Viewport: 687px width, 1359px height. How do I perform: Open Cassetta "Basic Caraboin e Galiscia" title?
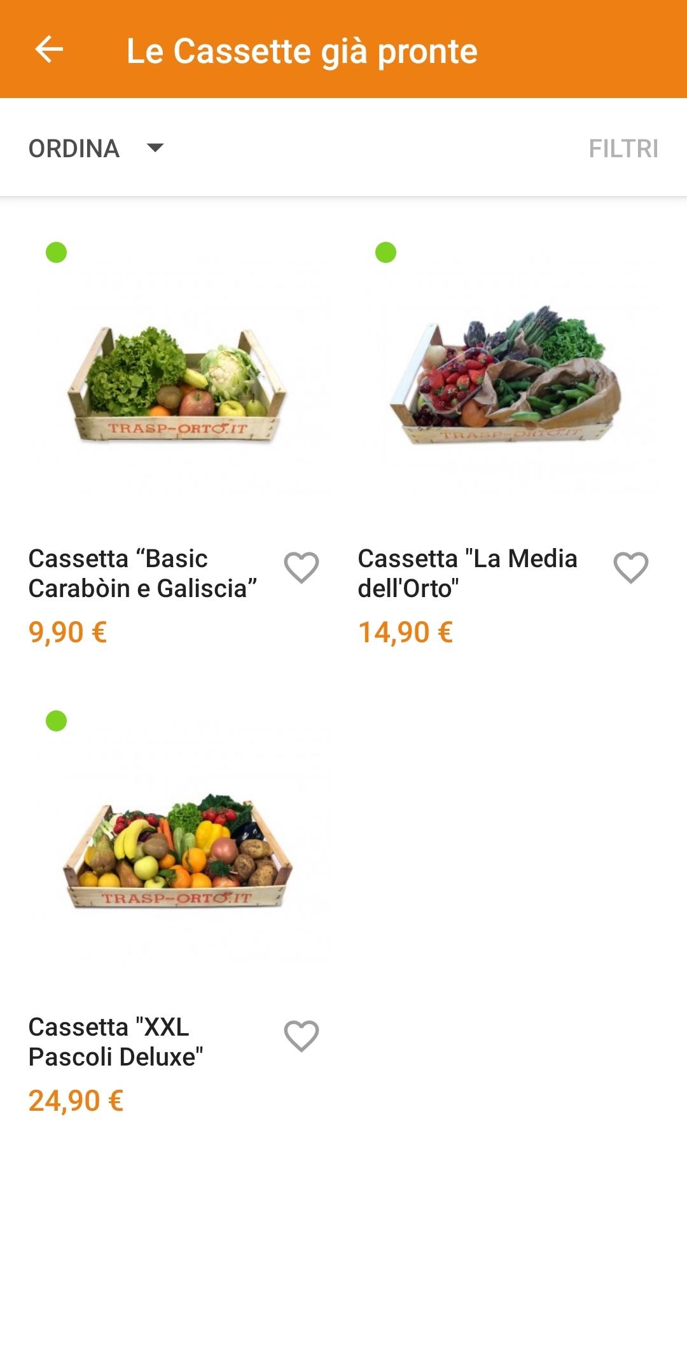[x=143, y=574]
